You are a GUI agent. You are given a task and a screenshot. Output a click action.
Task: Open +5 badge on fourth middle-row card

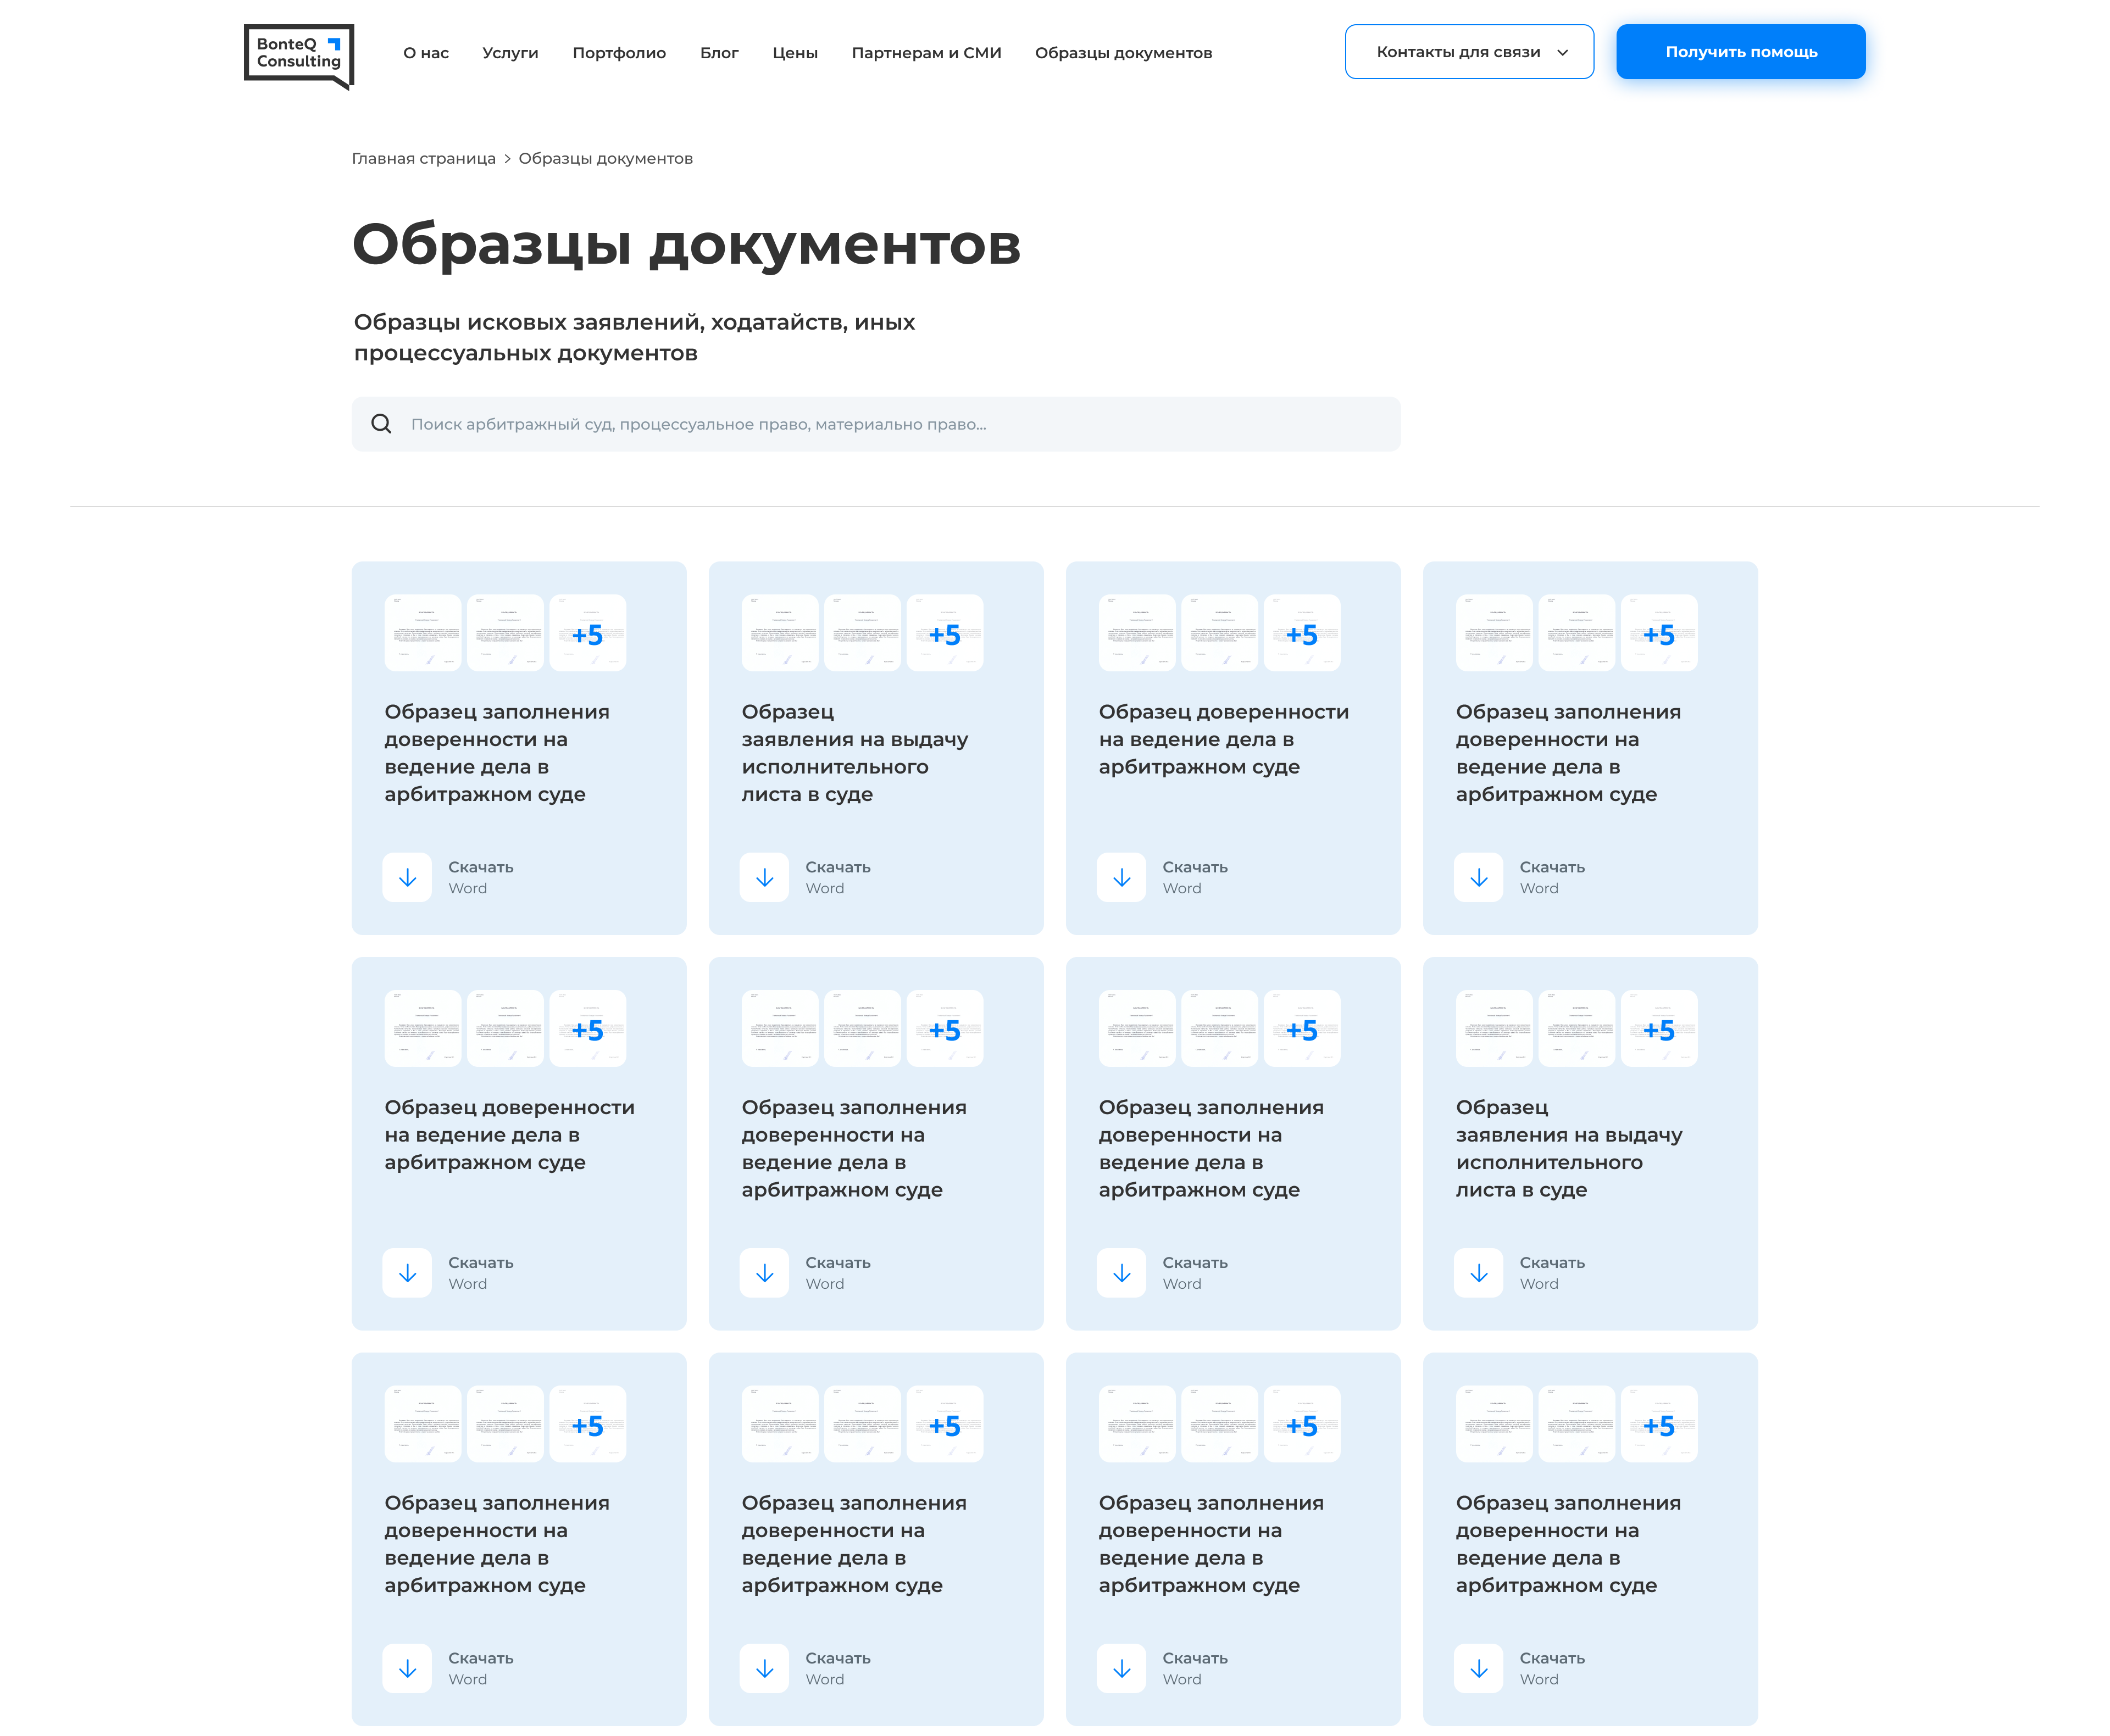click(1659, 1029)
